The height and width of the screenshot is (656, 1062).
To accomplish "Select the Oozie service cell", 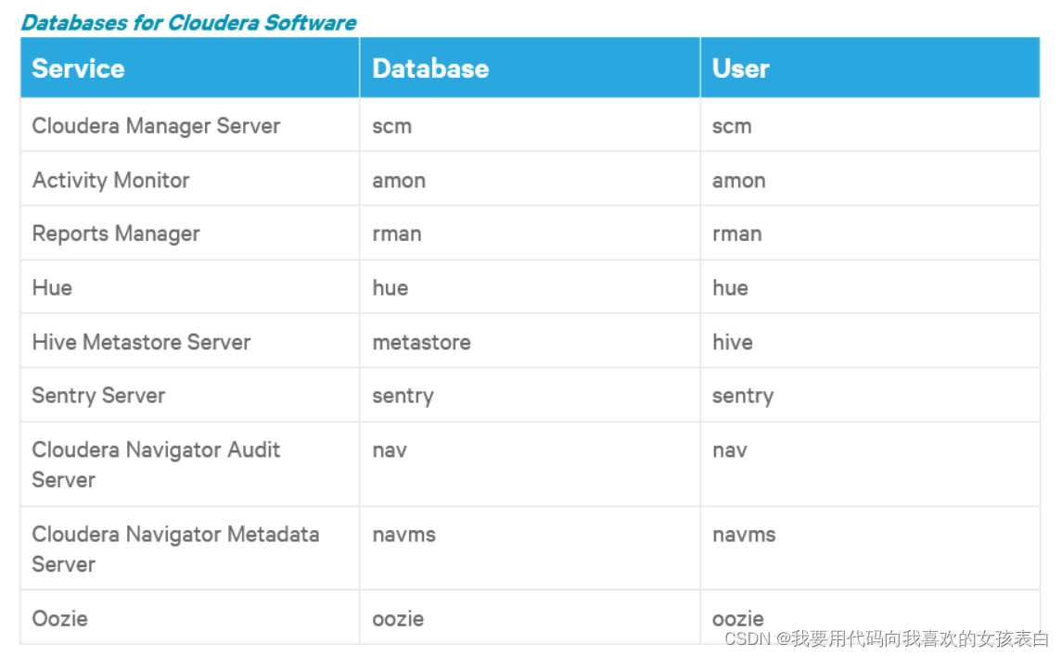I will (60, 618).
